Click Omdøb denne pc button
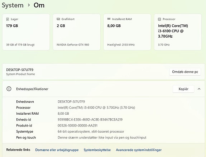206x157 pixels. [185, 72]
